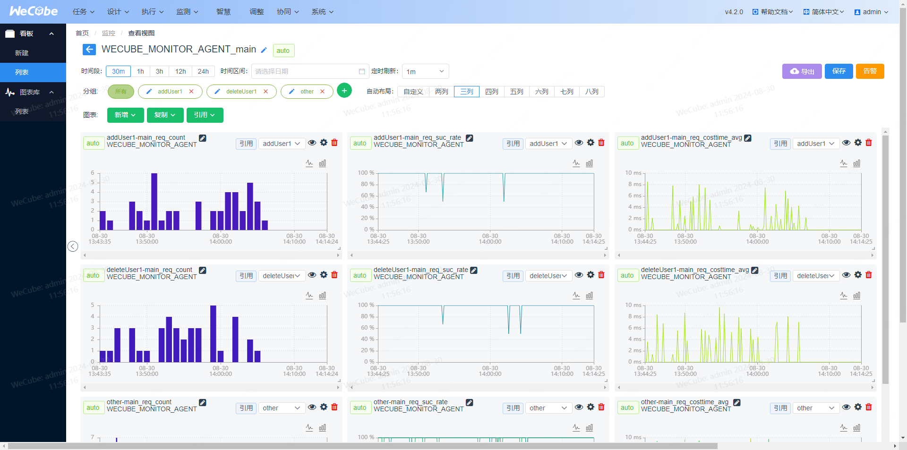Collapse the sidebar with the circle arrow
907x450 pixels.
(x=73, y=246)
